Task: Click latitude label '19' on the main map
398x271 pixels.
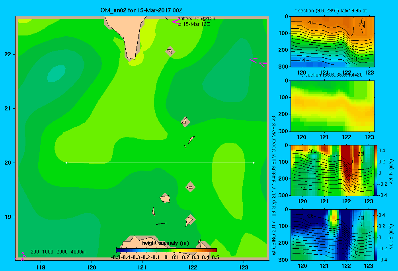Action: click(8, 217)
